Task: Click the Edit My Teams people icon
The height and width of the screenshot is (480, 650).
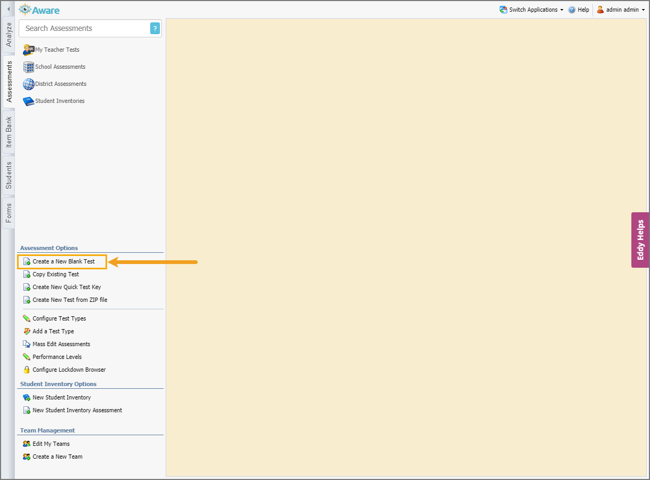Action: pos(27,444)
